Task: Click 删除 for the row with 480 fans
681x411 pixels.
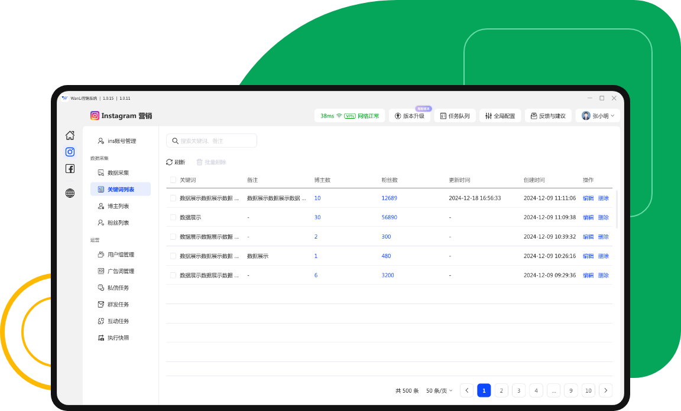Action: click(603, 256)
